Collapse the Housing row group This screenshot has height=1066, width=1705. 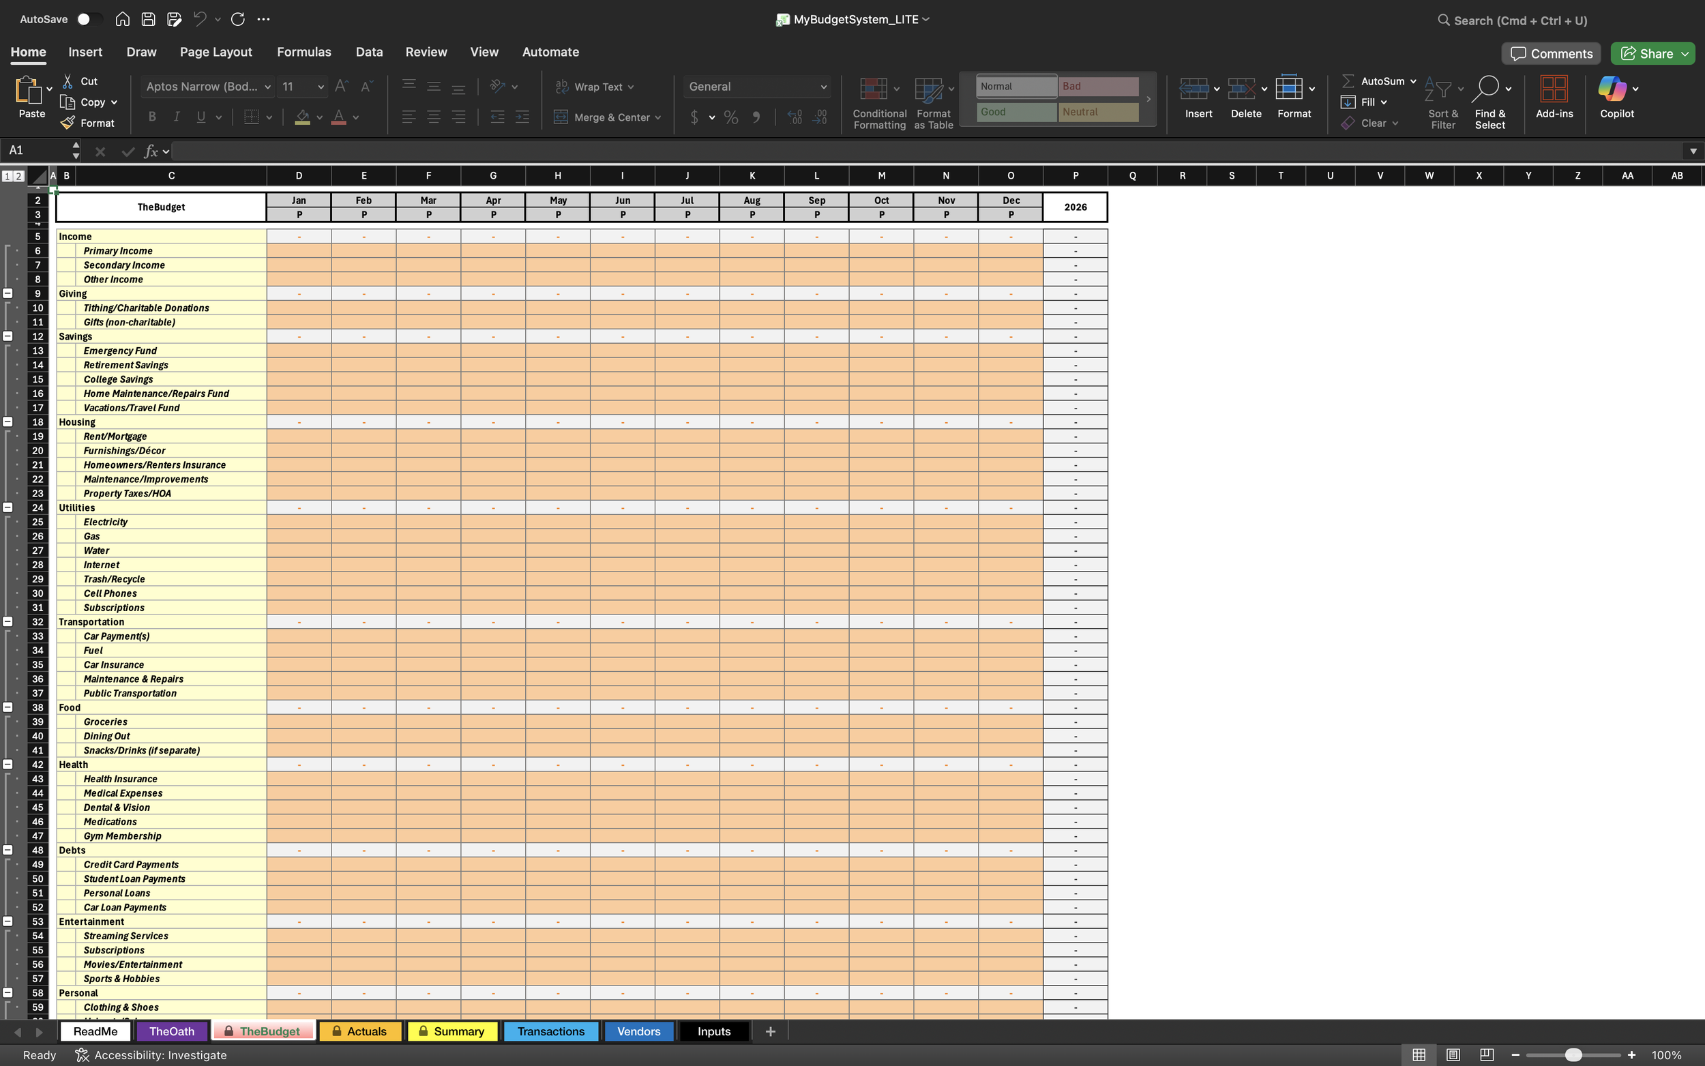[x=8, y=421]
